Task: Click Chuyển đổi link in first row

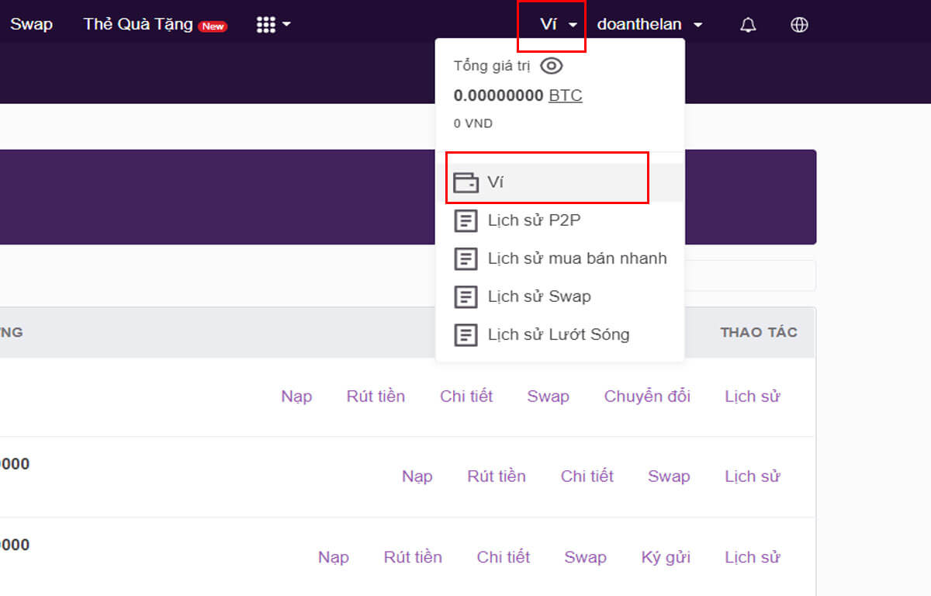Action: [647, 397]
